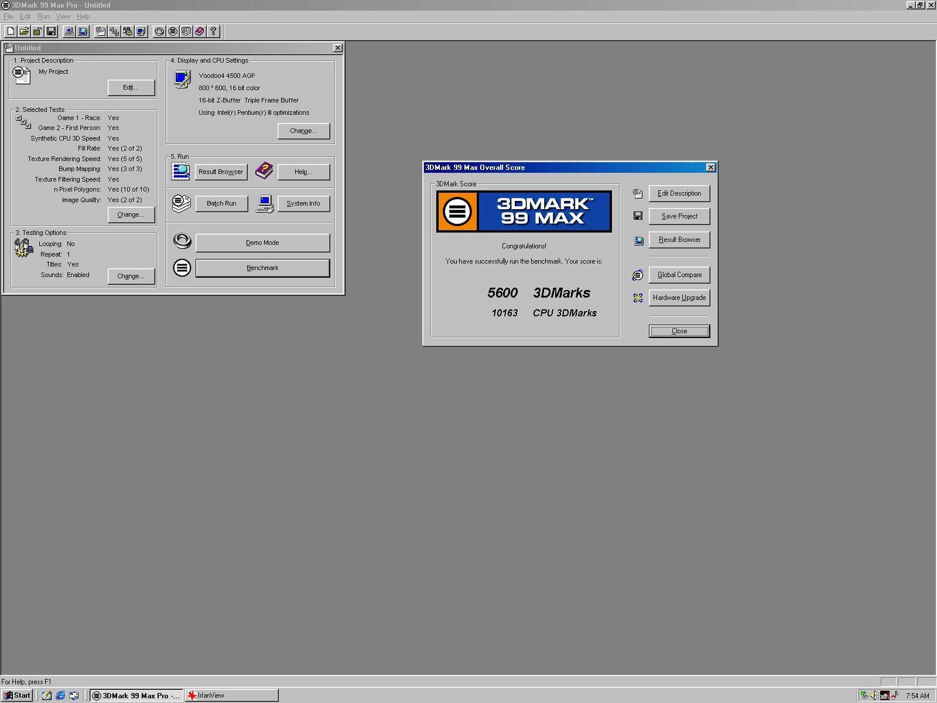
Task: Close the Untitled project window
Action: pyautogui.click(x=338, y=48)
